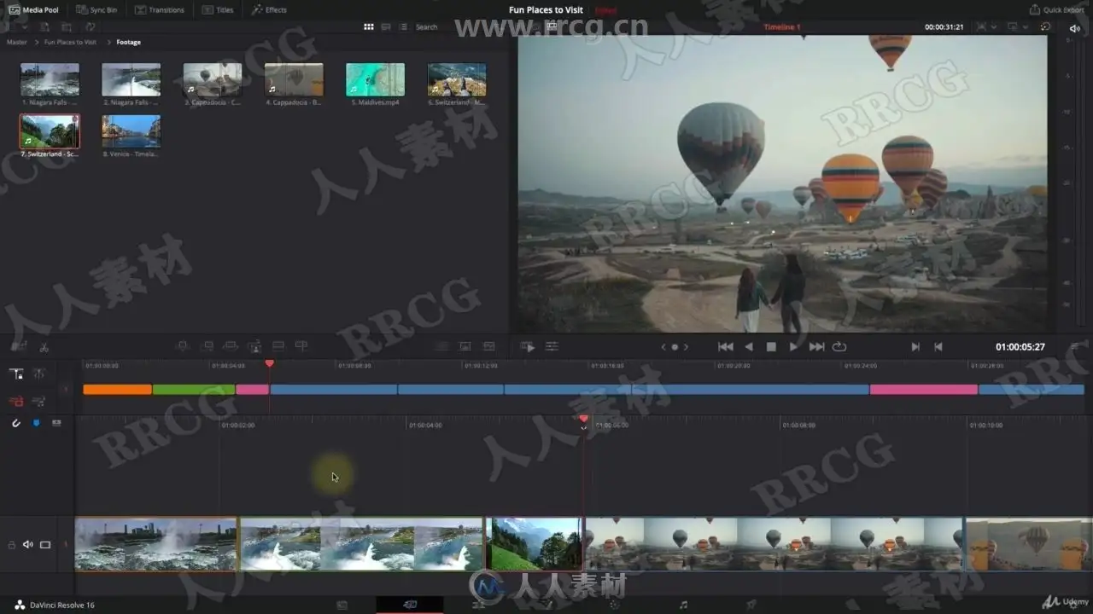Screen dimensions: 1093x614
Task: Select clip 3. Cappadocia thumbnail
Action: click(x=213, y=79)
